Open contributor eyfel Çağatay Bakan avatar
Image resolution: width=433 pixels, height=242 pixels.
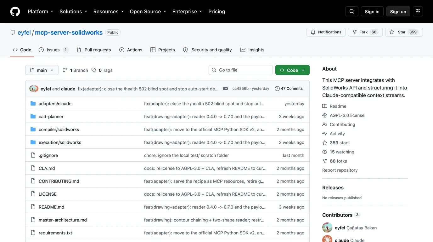tap(327, 228)
